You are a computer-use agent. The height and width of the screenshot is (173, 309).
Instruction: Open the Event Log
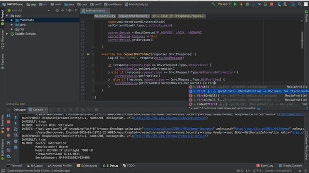pos(265,166)
